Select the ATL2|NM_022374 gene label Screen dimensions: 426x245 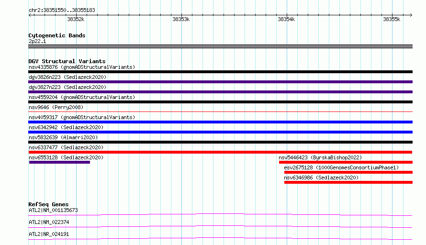coord(49,222)
